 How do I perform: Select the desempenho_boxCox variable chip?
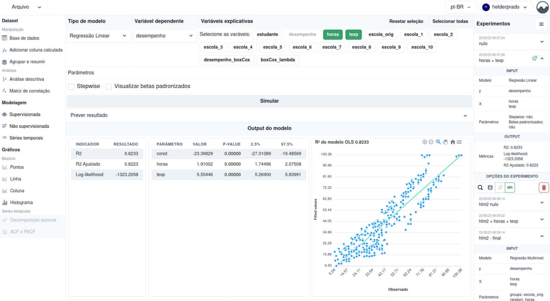(x=227, y=60)
